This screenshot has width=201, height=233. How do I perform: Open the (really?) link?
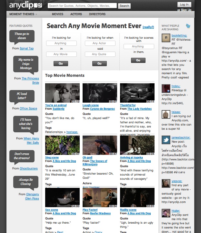[148, 27]
